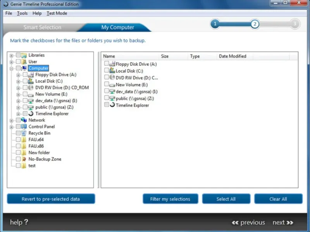Click the Control Panel icon in the tree

pos(24,127)
